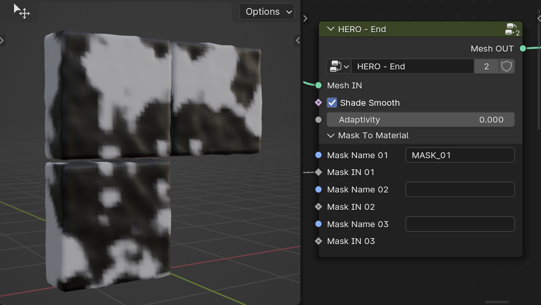Open the Options dropdown in viewport

pos(267,12)
